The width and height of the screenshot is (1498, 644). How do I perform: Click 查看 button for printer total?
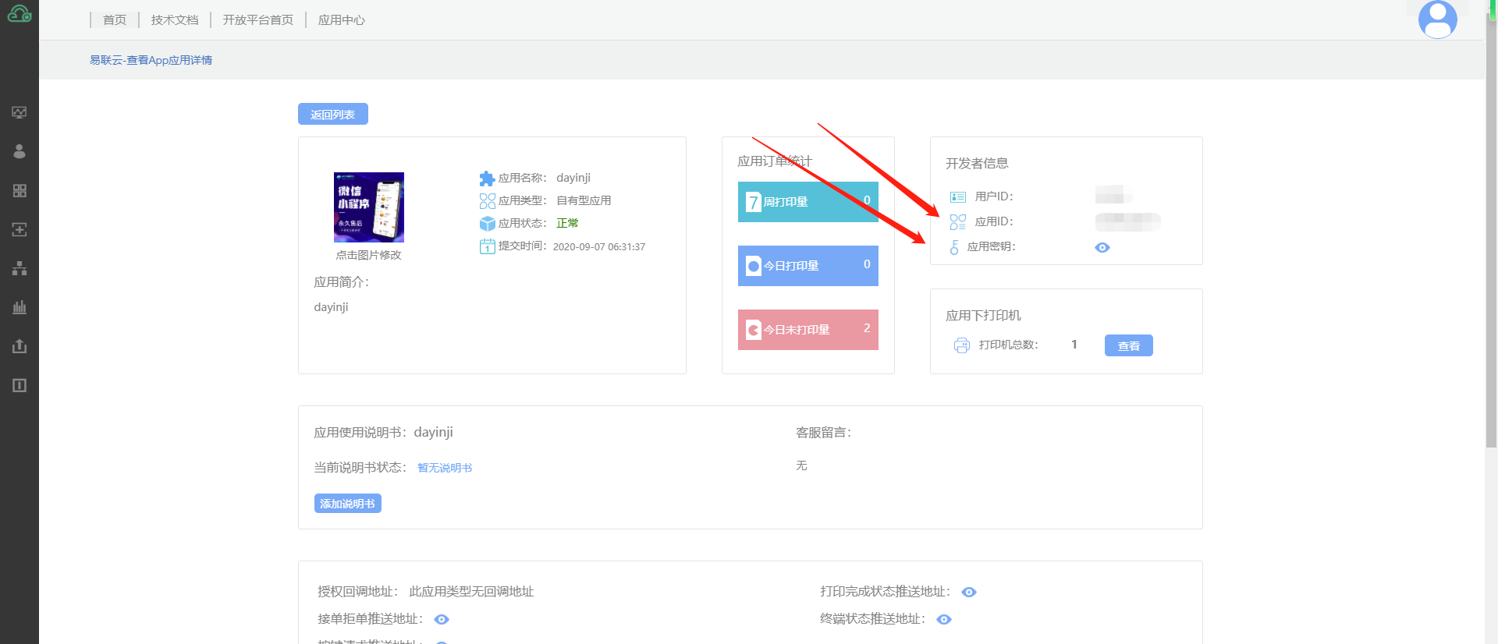pyautogui.click(x=1128, y=345)
